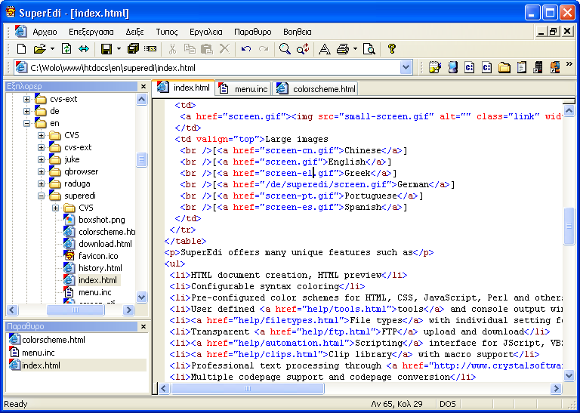Open the Επεξεργασια menu

[91, 32]
